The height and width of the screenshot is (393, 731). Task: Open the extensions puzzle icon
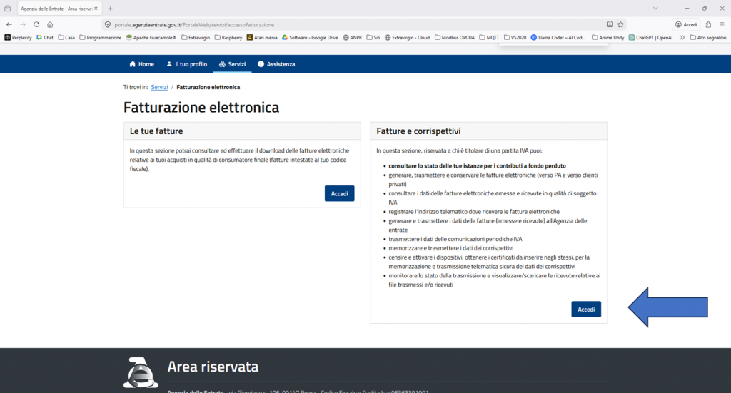click(x=708, y=24)
